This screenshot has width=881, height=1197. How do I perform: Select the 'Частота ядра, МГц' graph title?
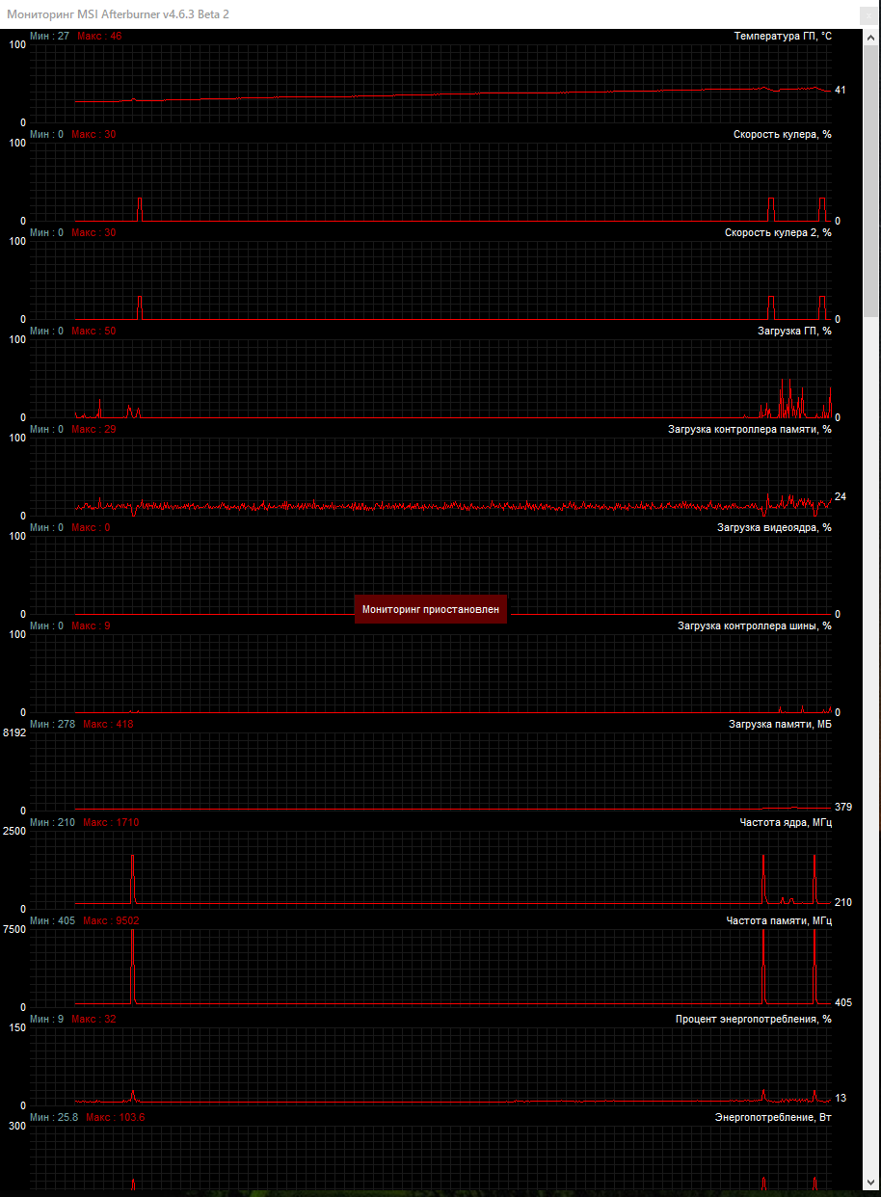point(785,822)
